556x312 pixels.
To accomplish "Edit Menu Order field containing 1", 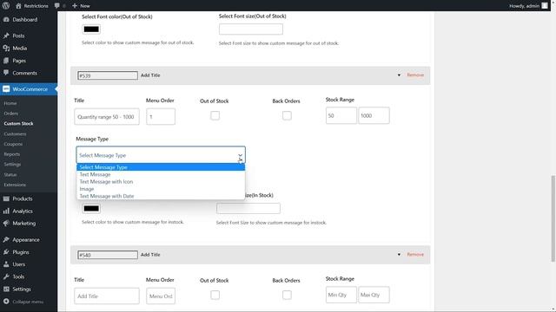I will (161, 117).
